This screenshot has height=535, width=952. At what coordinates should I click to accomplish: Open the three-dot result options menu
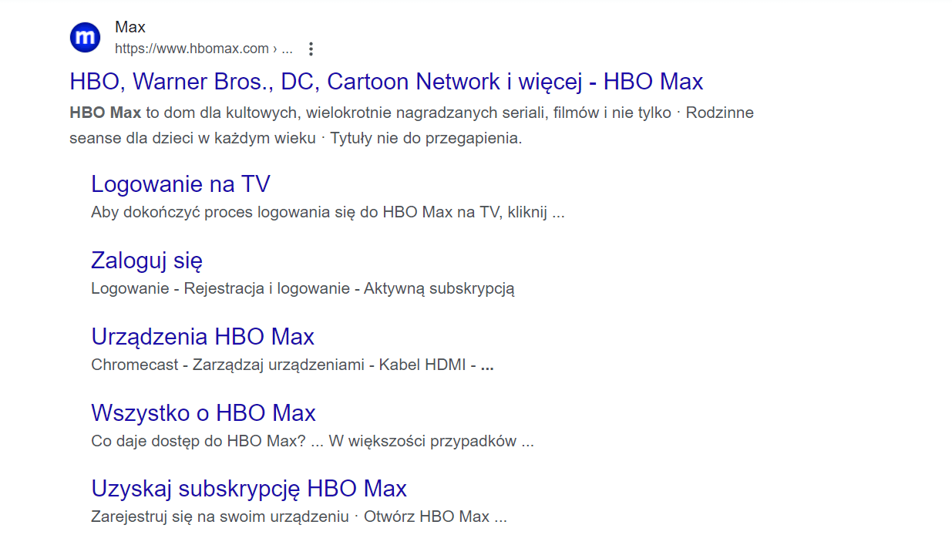(x=311, y=48)
